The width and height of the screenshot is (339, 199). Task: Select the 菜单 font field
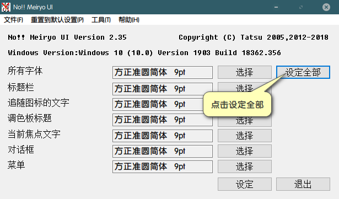pyautogui.click(x=163, y=166)
